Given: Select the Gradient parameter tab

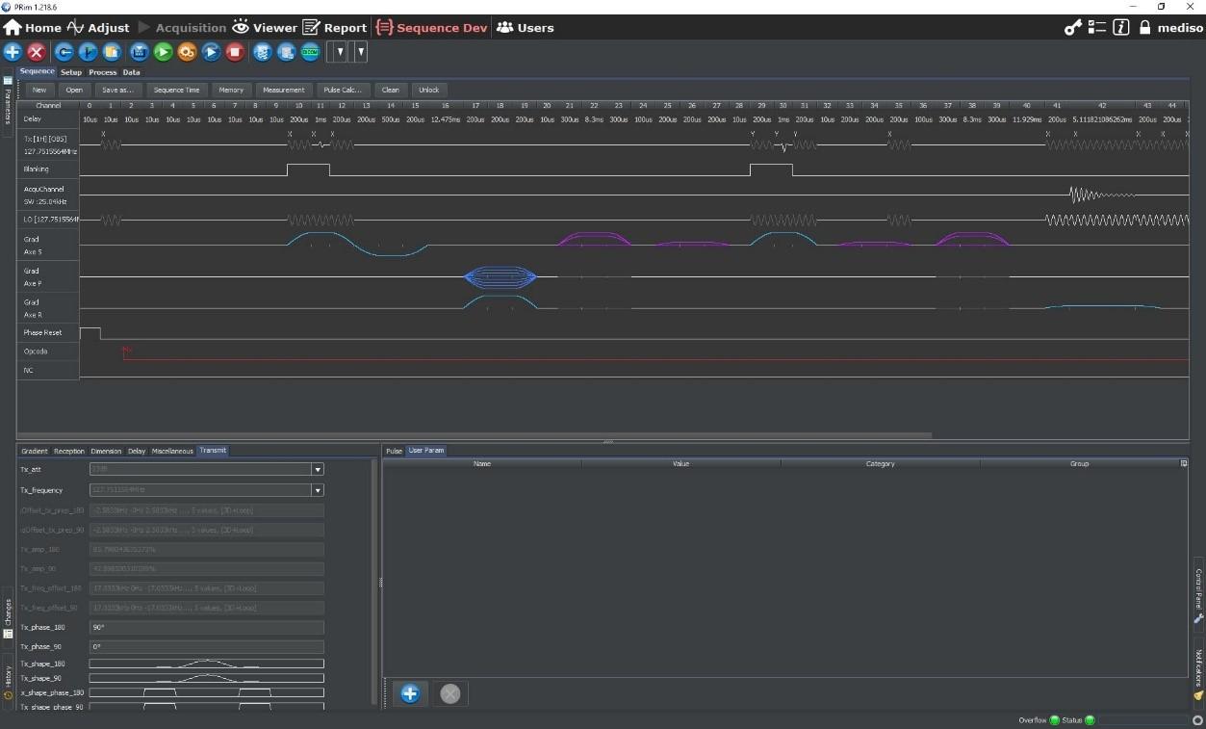Looking at the screenshot, I should click(x=35, y=451).
